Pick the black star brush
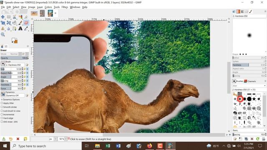The width and height of the screenshot is (267, 150). (x=254, y=99)
